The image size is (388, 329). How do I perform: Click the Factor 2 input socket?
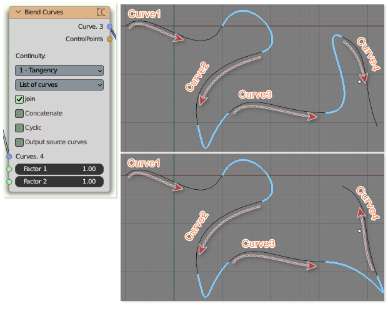click(9, 182)
